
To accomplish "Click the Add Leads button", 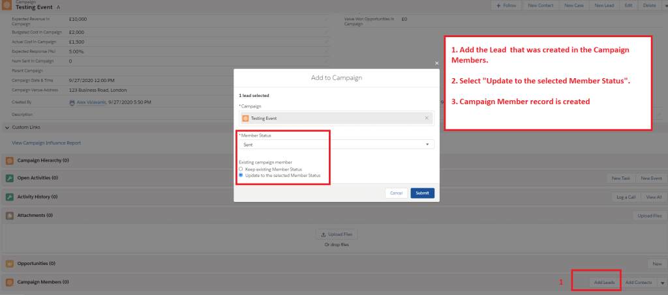I will [603, 283].
